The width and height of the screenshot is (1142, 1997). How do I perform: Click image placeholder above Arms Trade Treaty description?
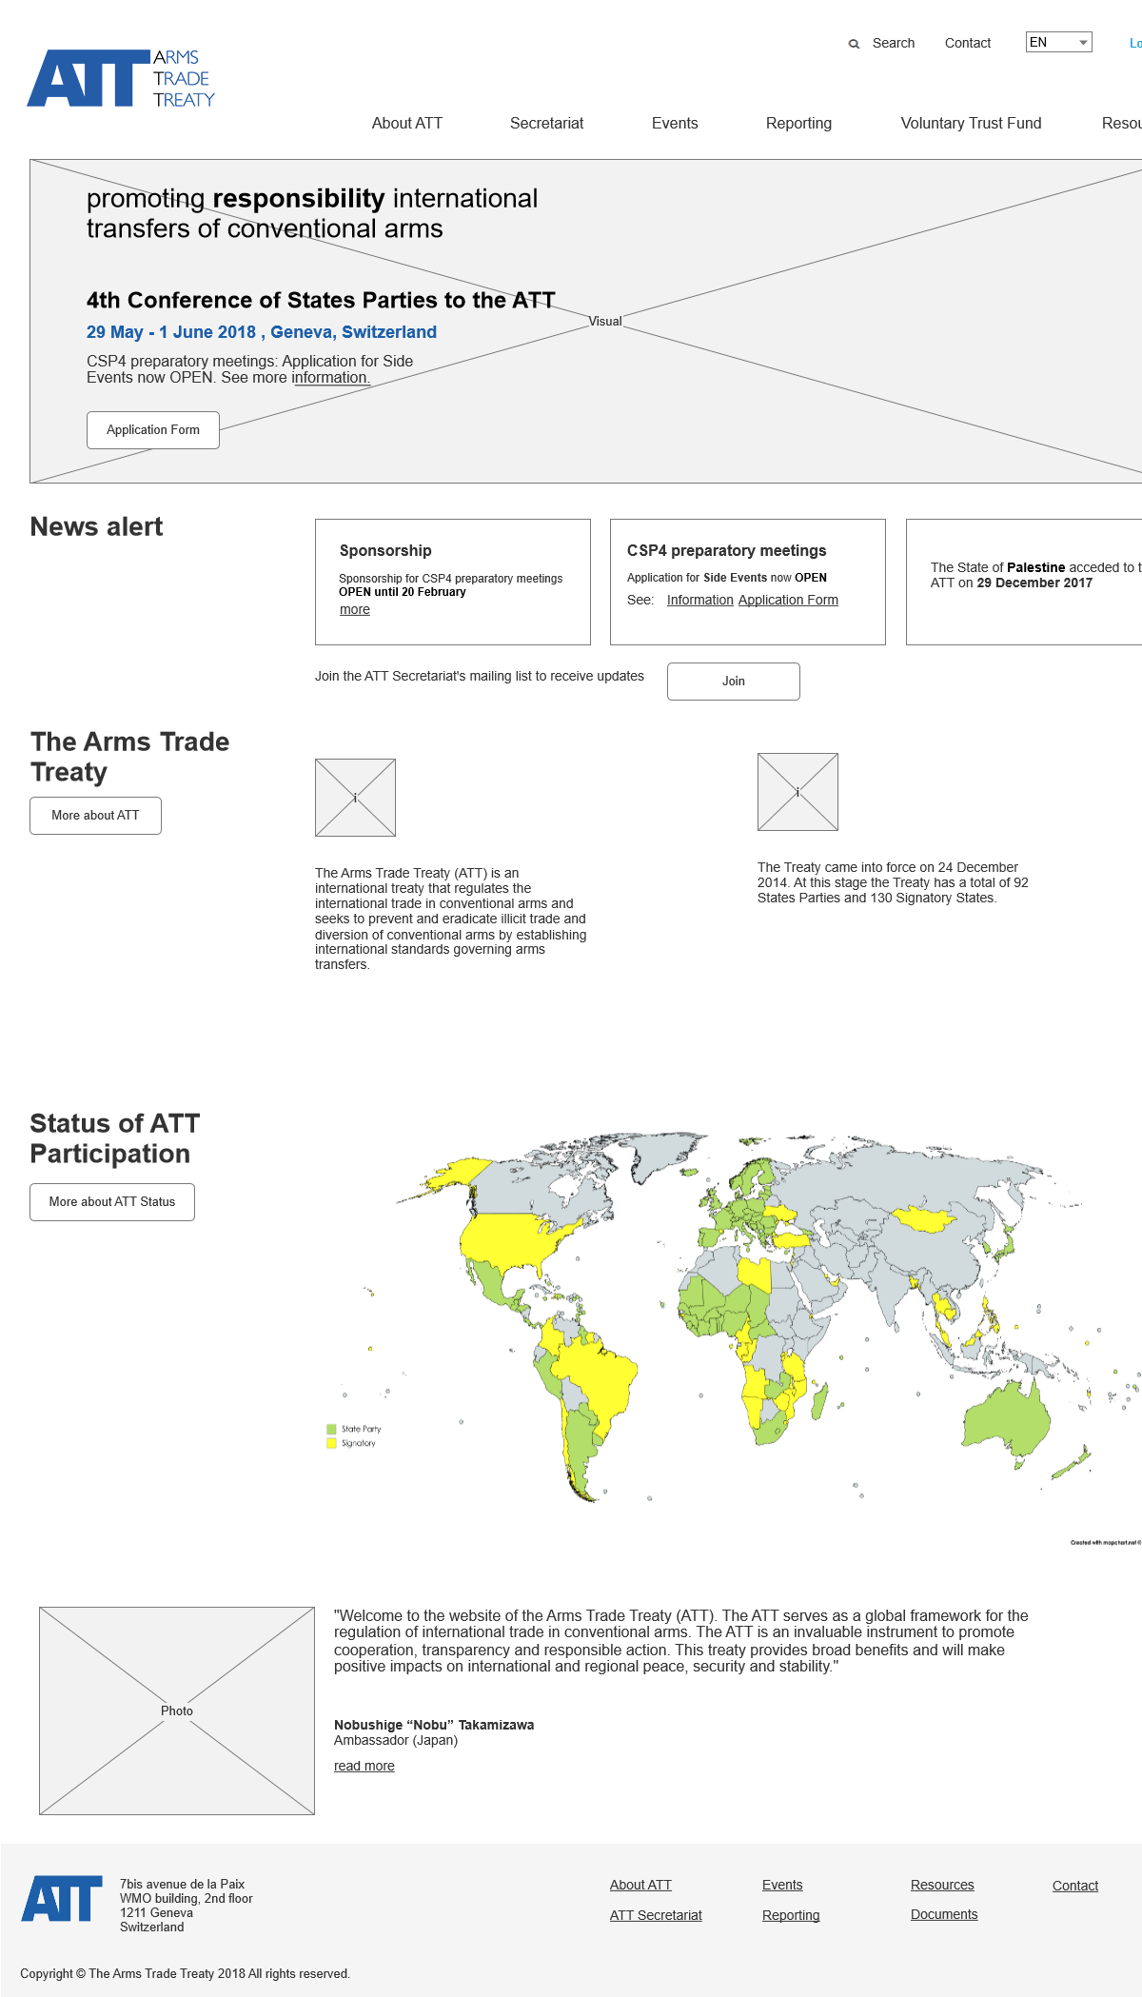(355, 798)
